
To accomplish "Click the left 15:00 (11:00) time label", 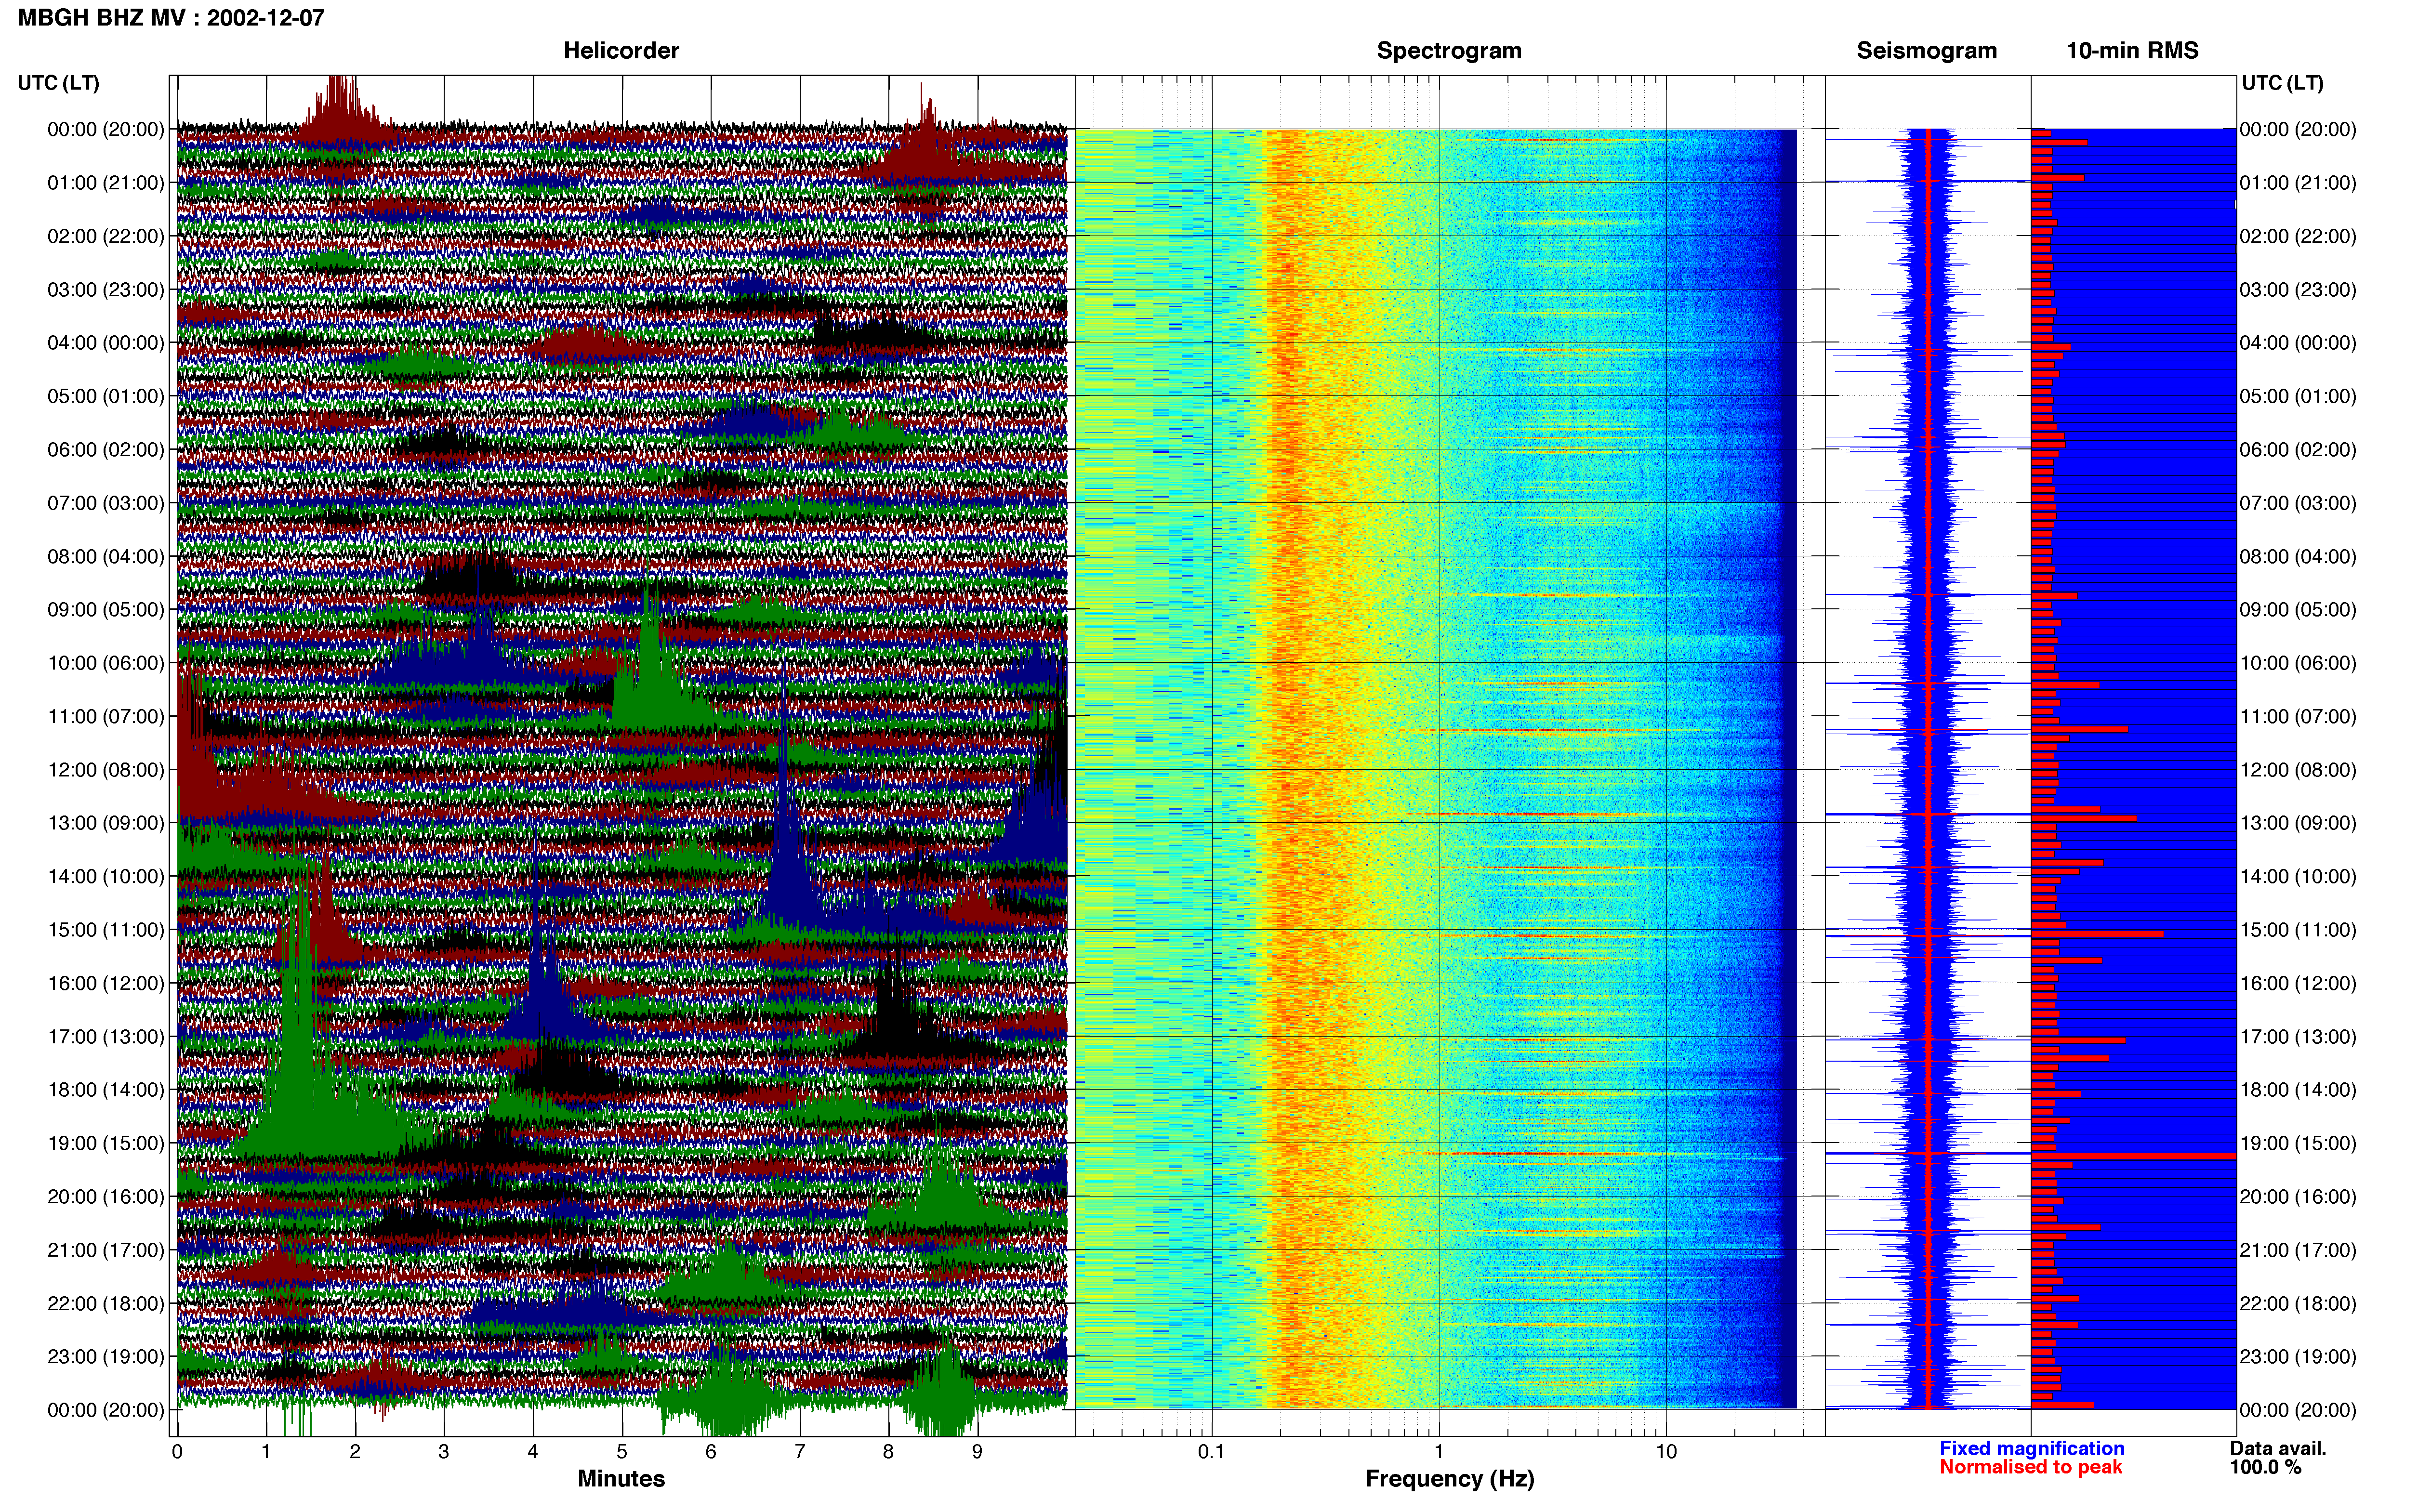I will [105, 930].
